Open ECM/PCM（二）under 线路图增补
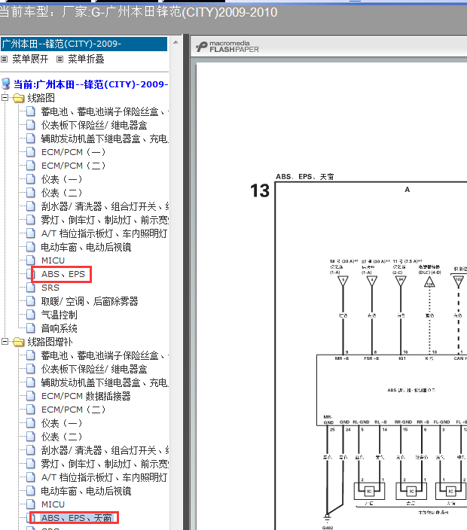Viewport: 467px width, 530px height. click(73, 410)
